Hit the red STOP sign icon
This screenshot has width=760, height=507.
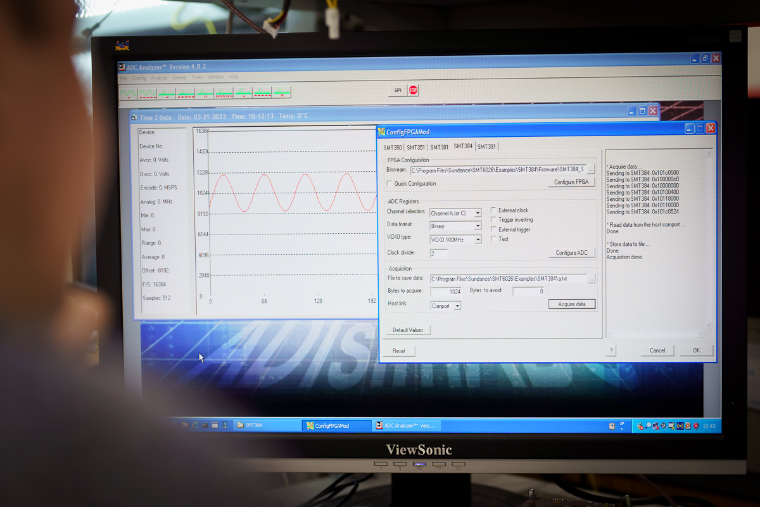[413, 91]
